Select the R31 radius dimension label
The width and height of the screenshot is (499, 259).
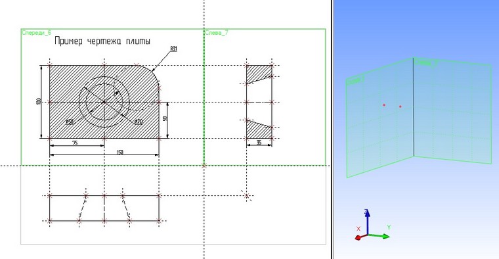click(x=173, y=49)
